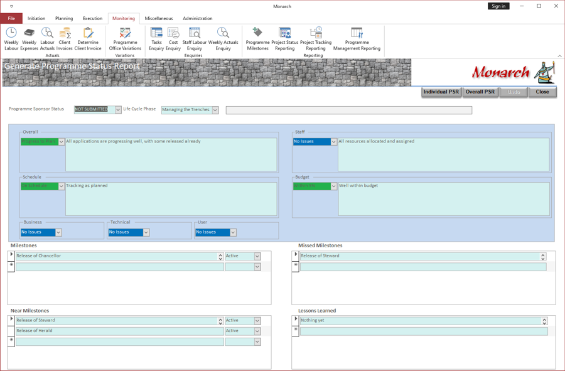Launch the Labour Actuals tool
Screen dimensions: 565x371
[x=47, y=38]
